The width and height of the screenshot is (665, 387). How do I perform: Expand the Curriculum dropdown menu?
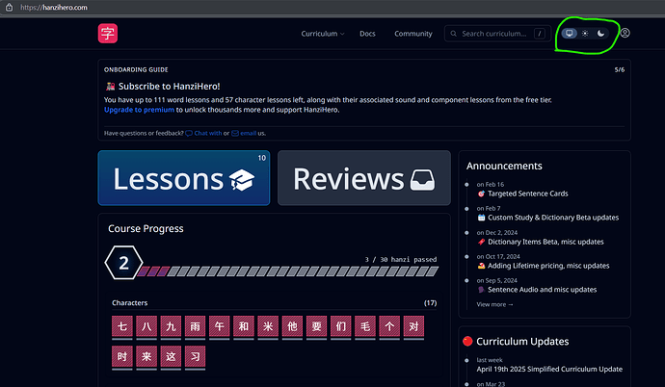[x=323, y=34]
